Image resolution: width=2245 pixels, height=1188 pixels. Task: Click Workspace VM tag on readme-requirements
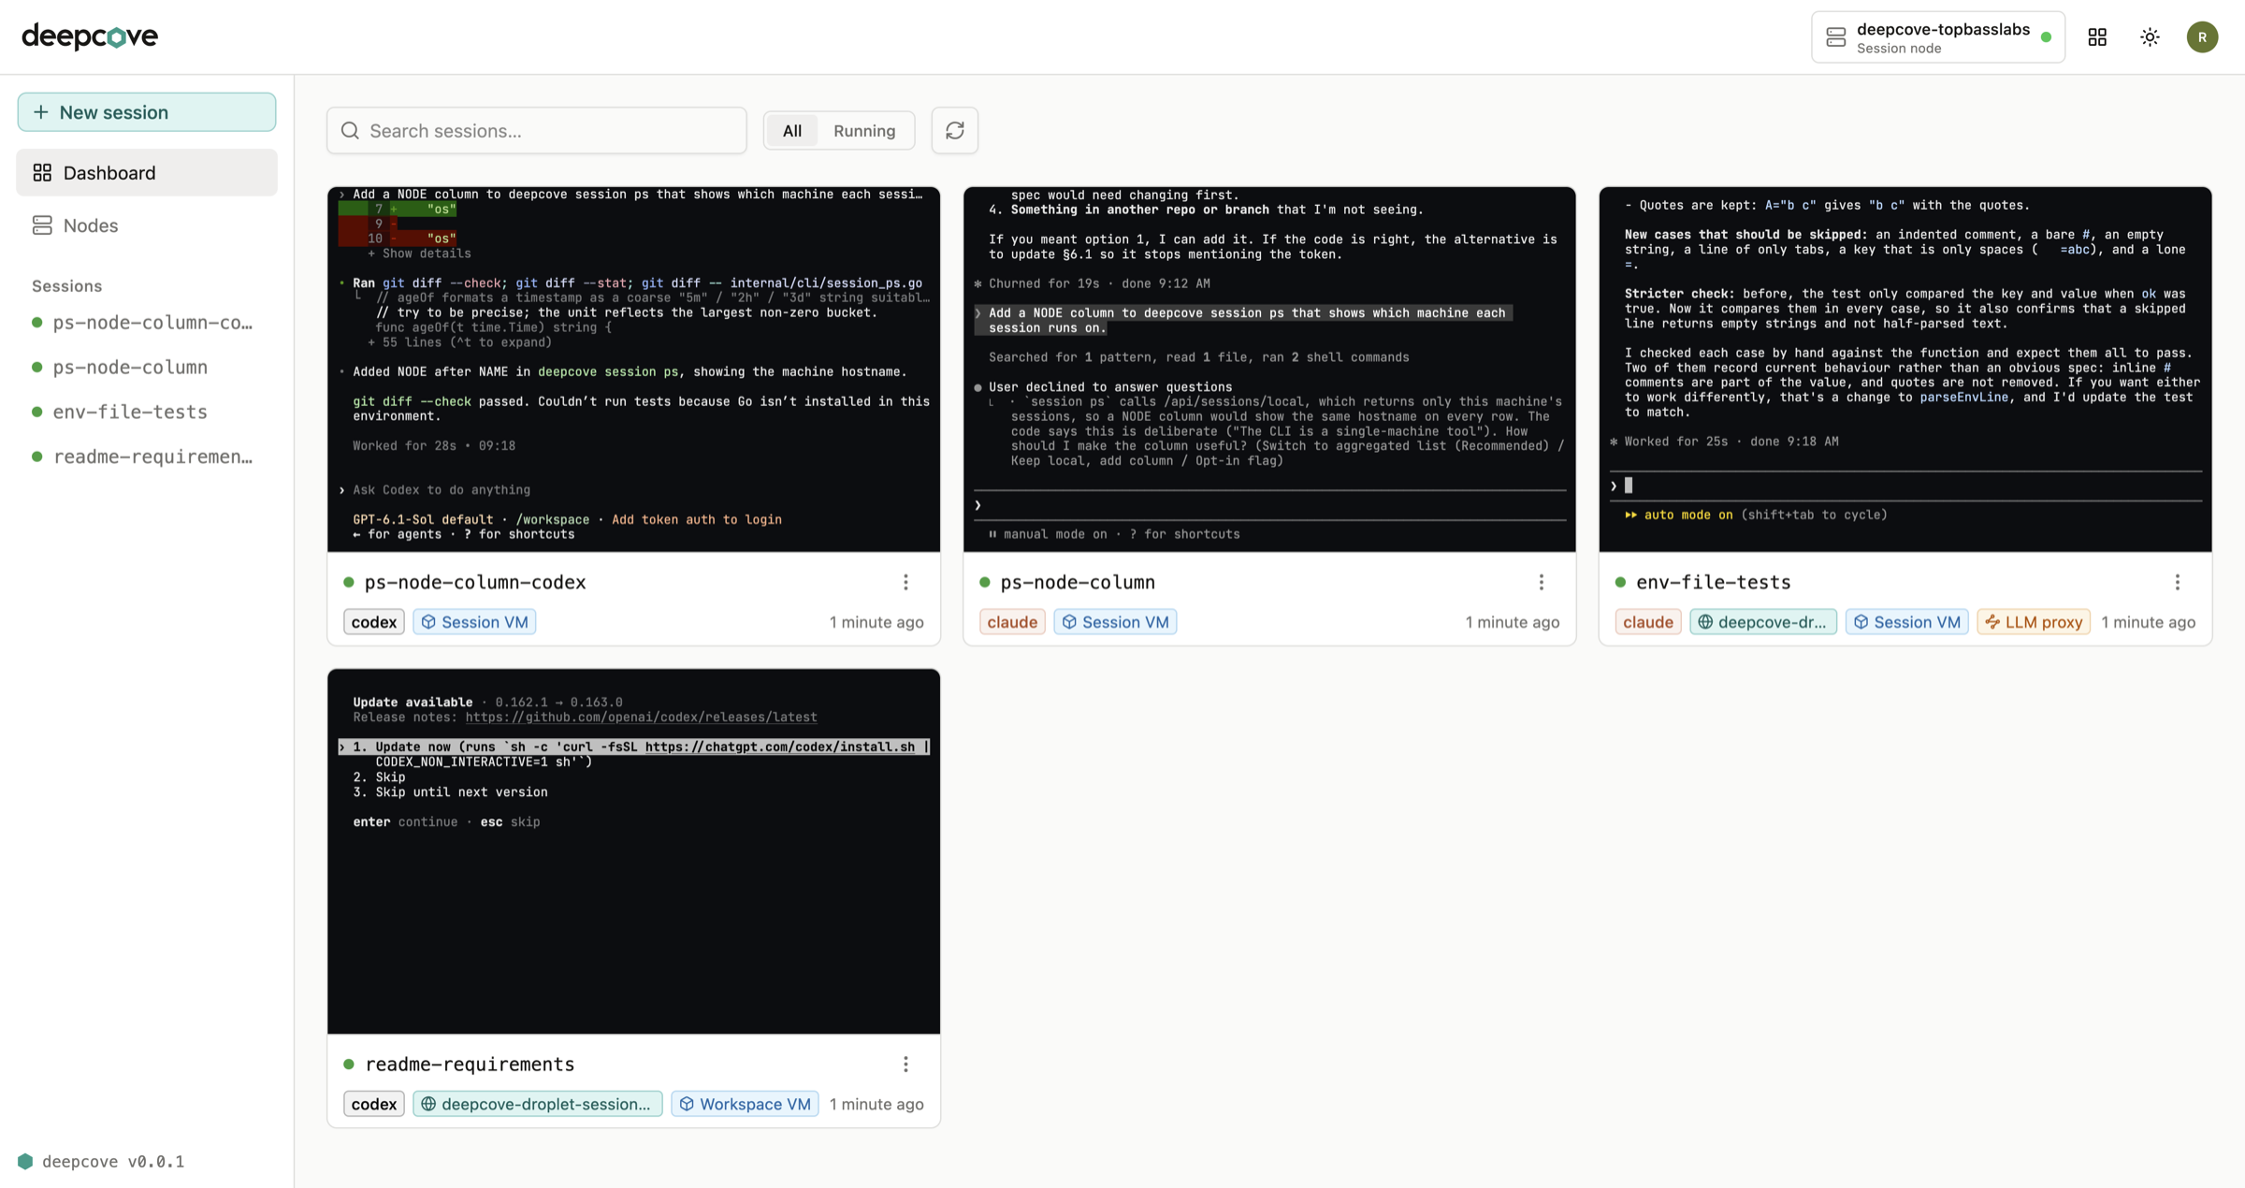[746, 1104]
